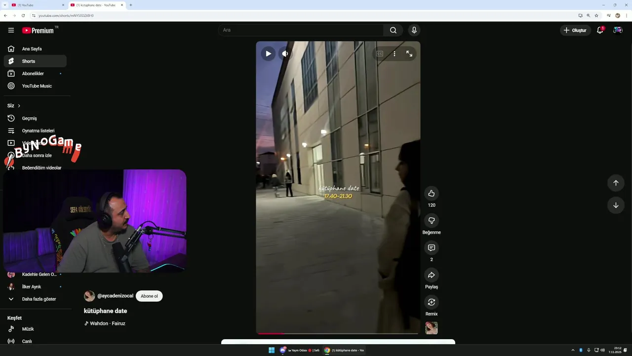Expand the short to fullscreen

(409, 54)
